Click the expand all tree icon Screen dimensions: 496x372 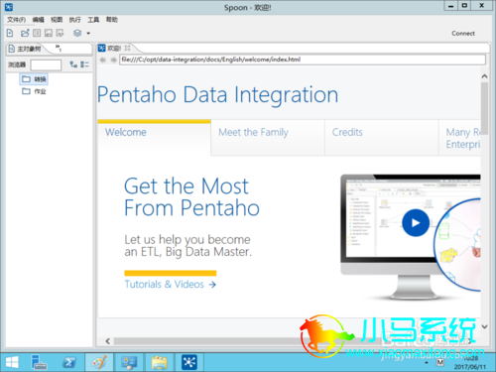[x=73, y=64]
